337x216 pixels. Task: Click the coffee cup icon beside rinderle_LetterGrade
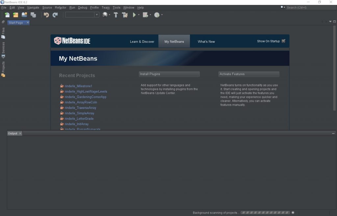pyautogui.click(x=62, y=119)
